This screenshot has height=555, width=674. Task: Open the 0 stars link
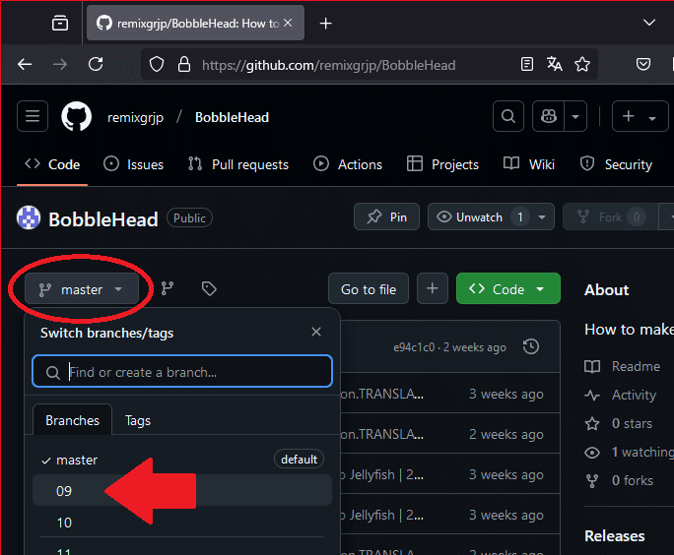click(618, 423)
